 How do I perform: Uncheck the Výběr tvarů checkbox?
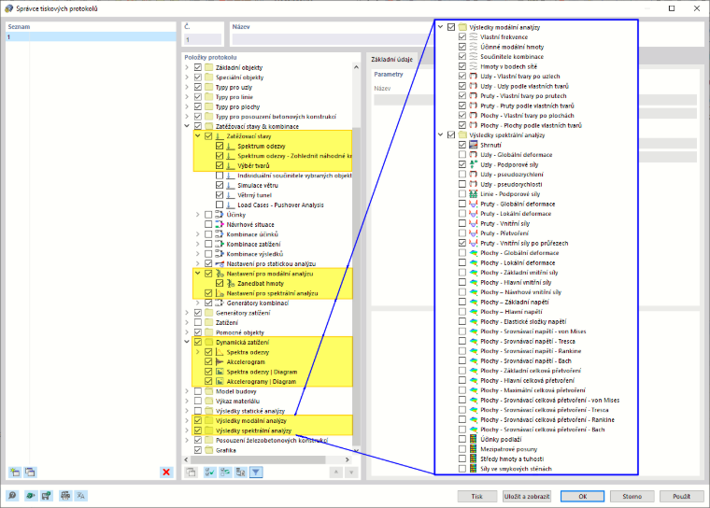[220, 165]
